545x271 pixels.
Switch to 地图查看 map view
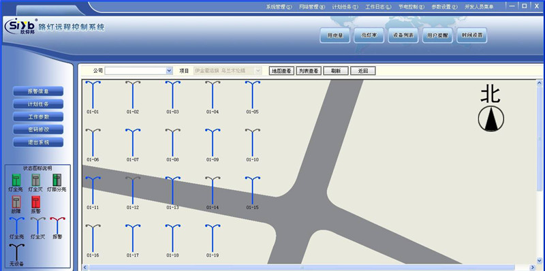pyautogui.click(x=281, y=71)
